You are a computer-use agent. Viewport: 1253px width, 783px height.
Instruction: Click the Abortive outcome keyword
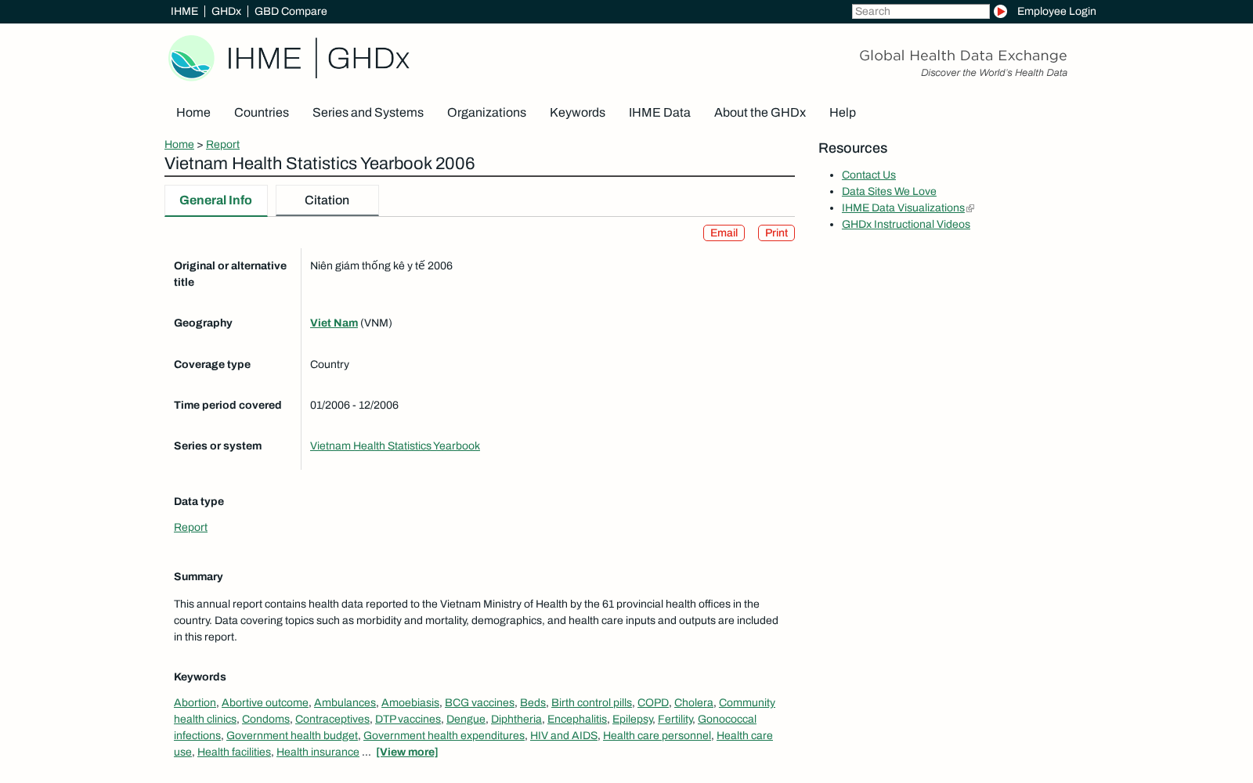point(265,703)
